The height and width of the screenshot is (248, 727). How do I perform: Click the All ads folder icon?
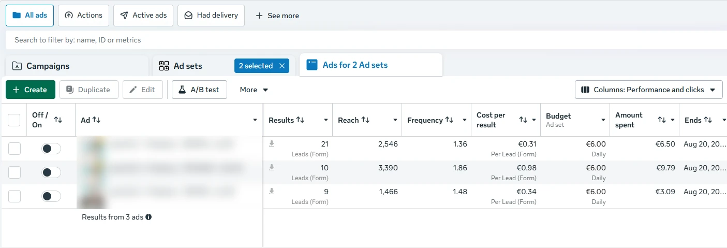click(x=17, y=16)
